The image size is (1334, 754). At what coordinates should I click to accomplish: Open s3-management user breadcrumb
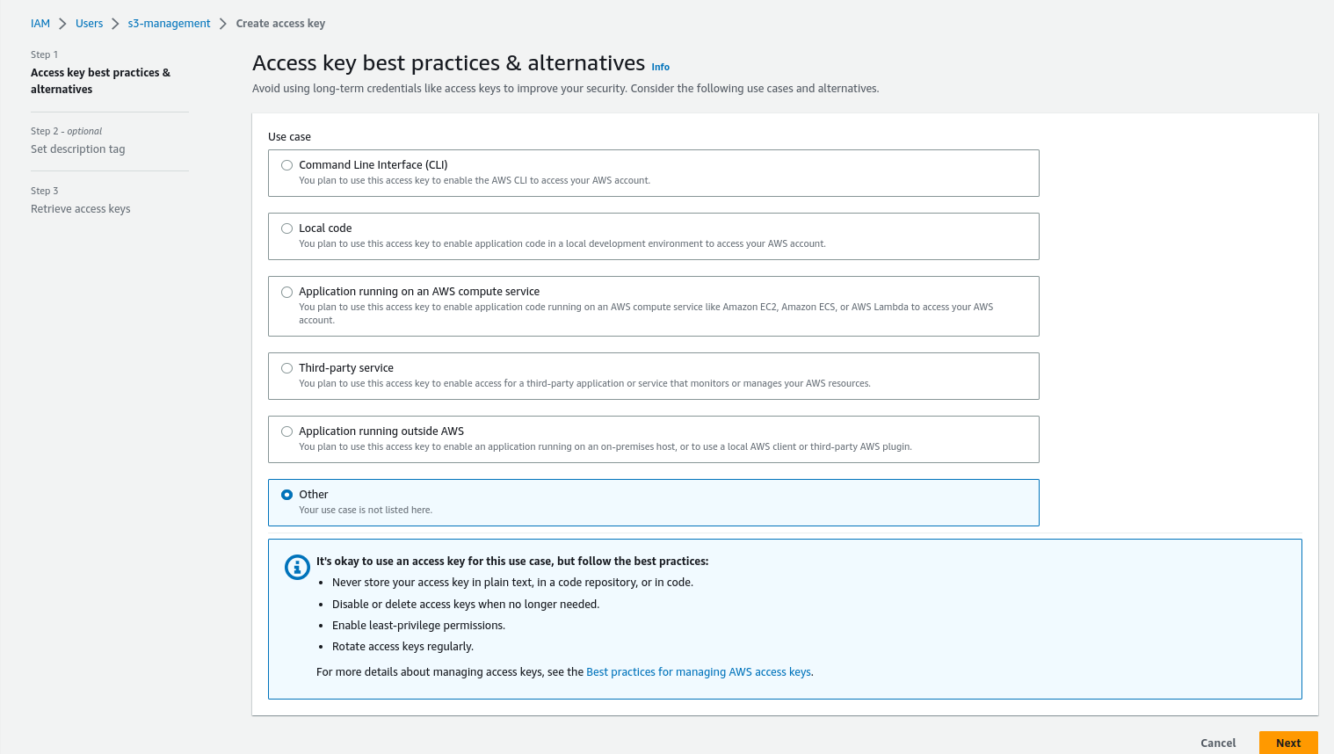[169, 24]
